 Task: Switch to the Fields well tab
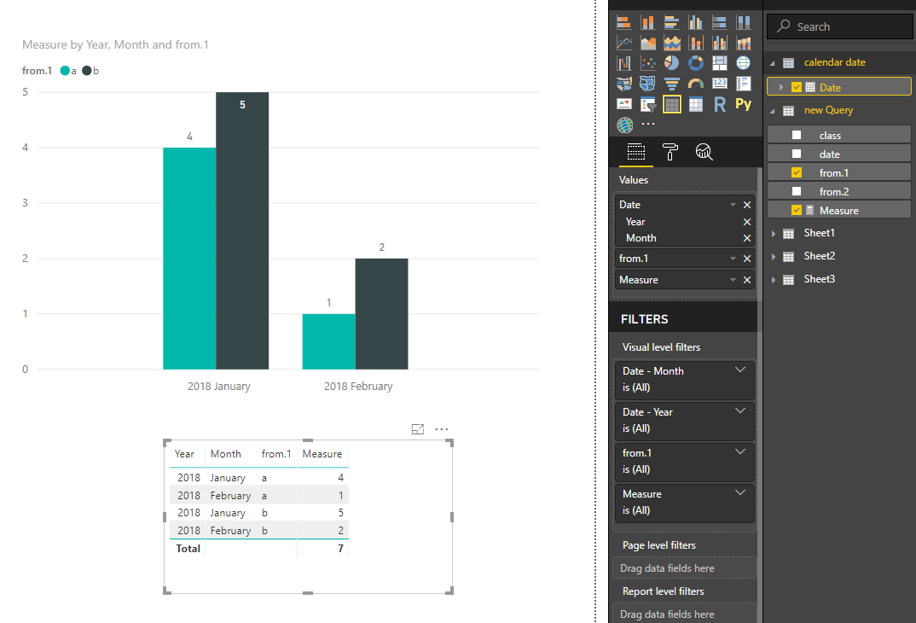coord(636,152)
